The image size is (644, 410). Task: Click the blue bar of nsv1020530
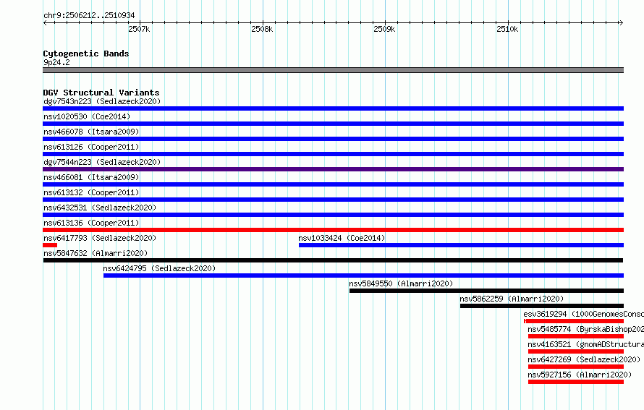click(x=333, y=124)
